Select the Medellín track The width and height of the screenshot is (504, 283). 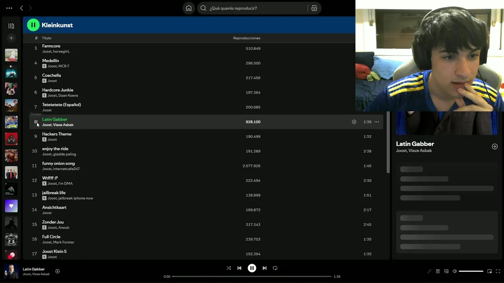50,61
